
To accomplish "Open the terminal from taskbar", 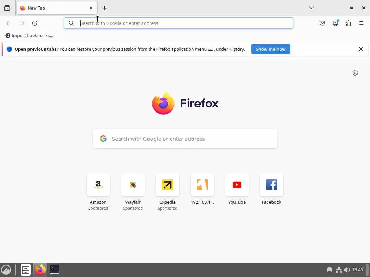I will tap(55, 270).
